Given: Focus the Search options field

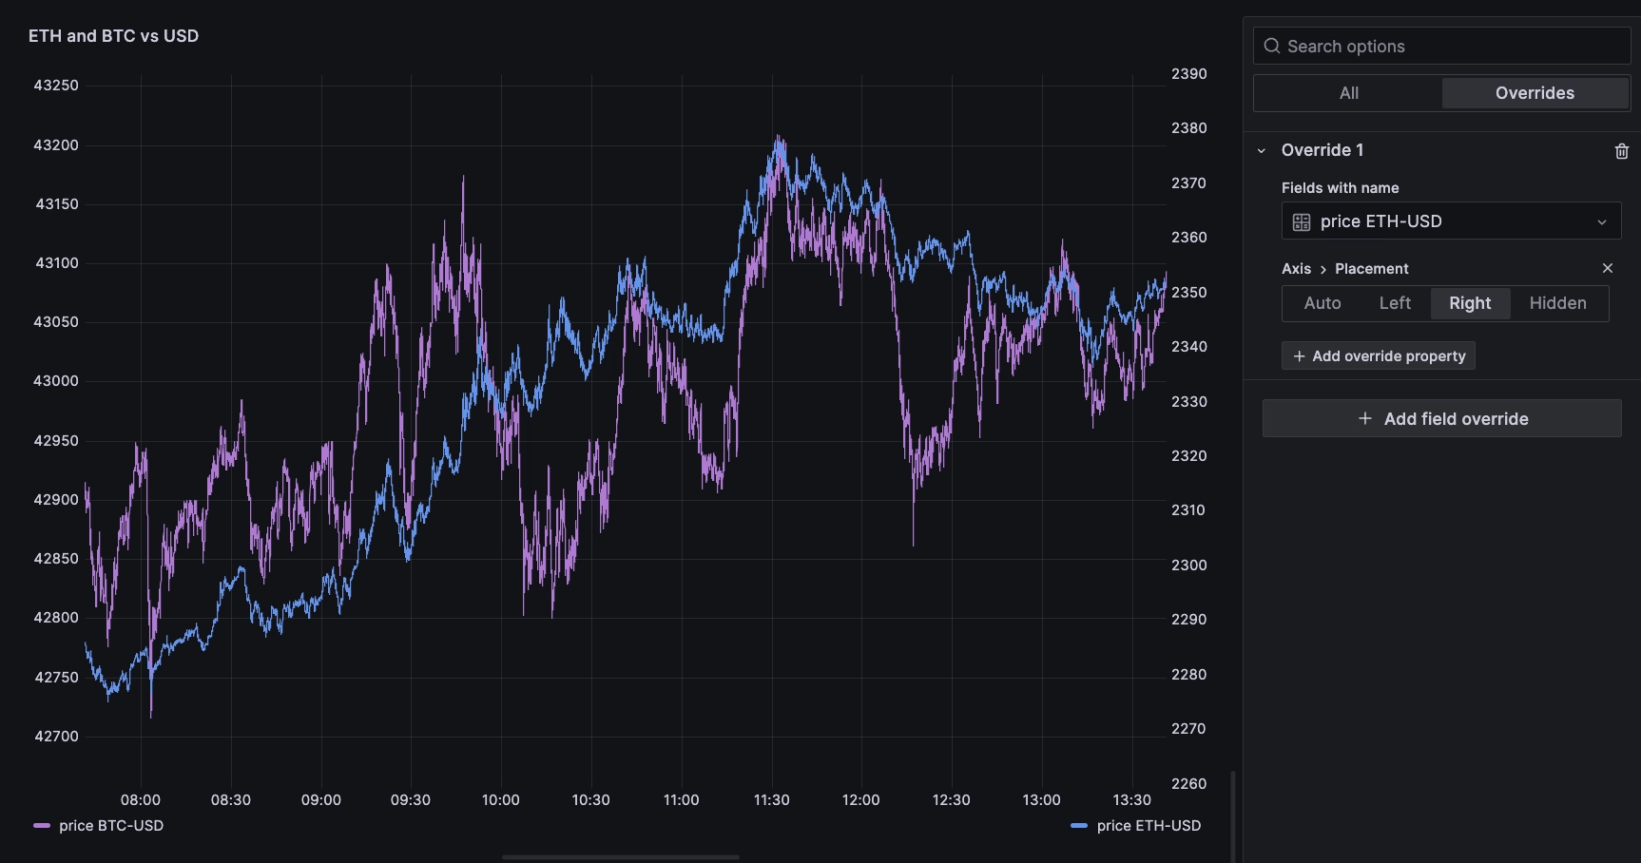Looking at the screenshot, I should pos(1441,46).
